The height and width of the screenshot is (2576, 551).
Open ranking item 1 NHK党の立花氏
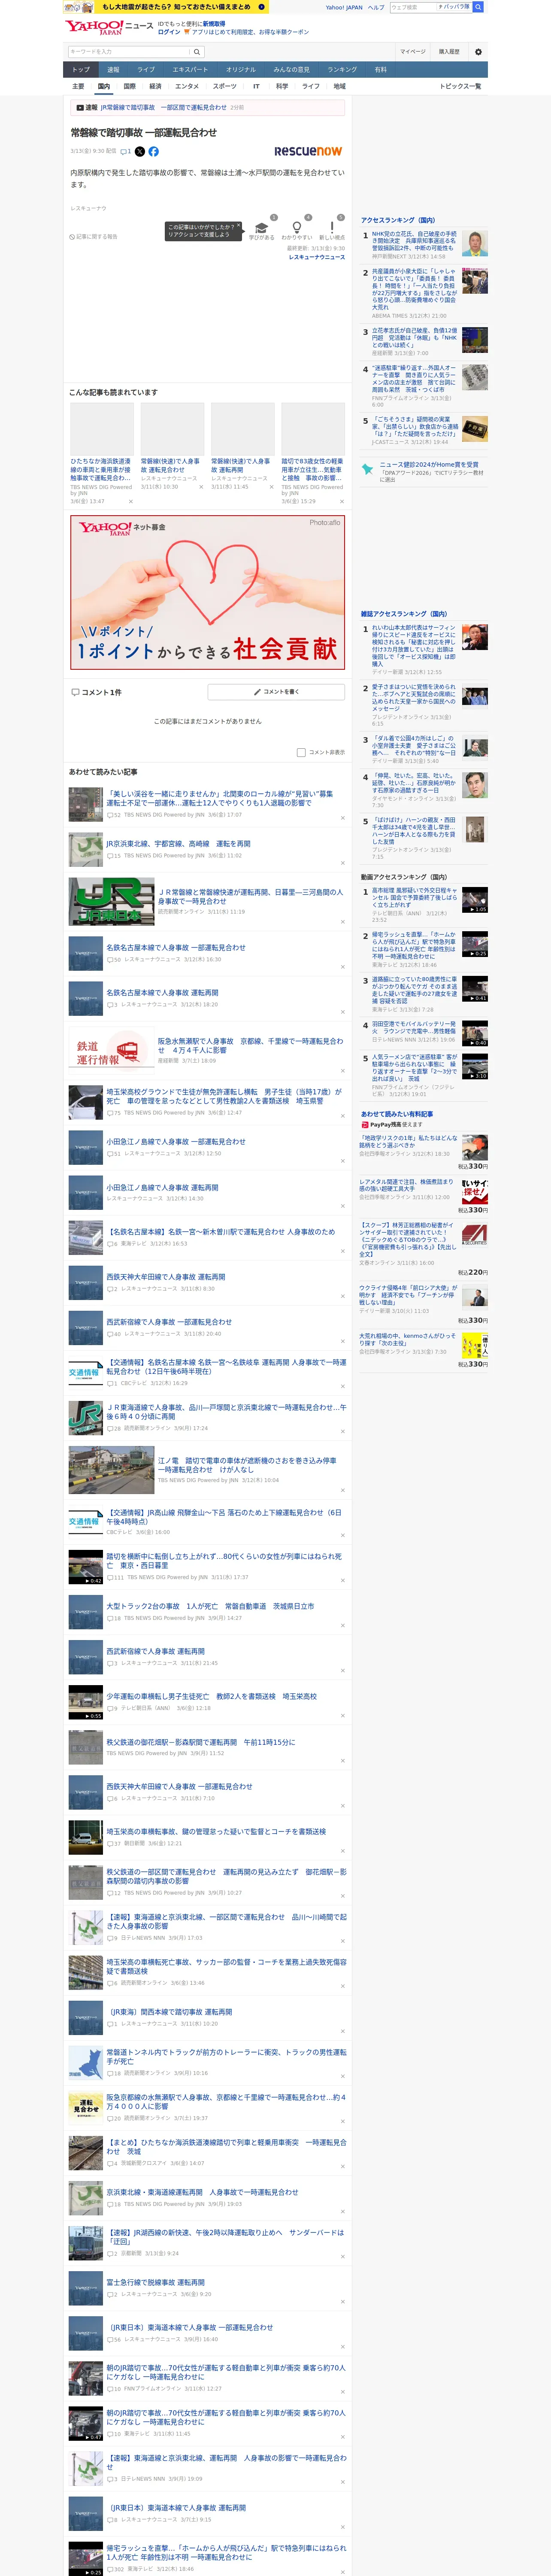414,240
